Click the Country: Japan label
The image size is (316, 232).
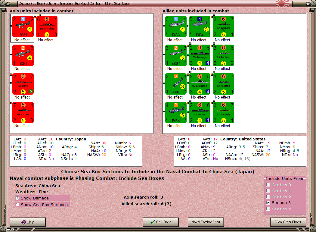pyautogui.click(x=71, y=139)
